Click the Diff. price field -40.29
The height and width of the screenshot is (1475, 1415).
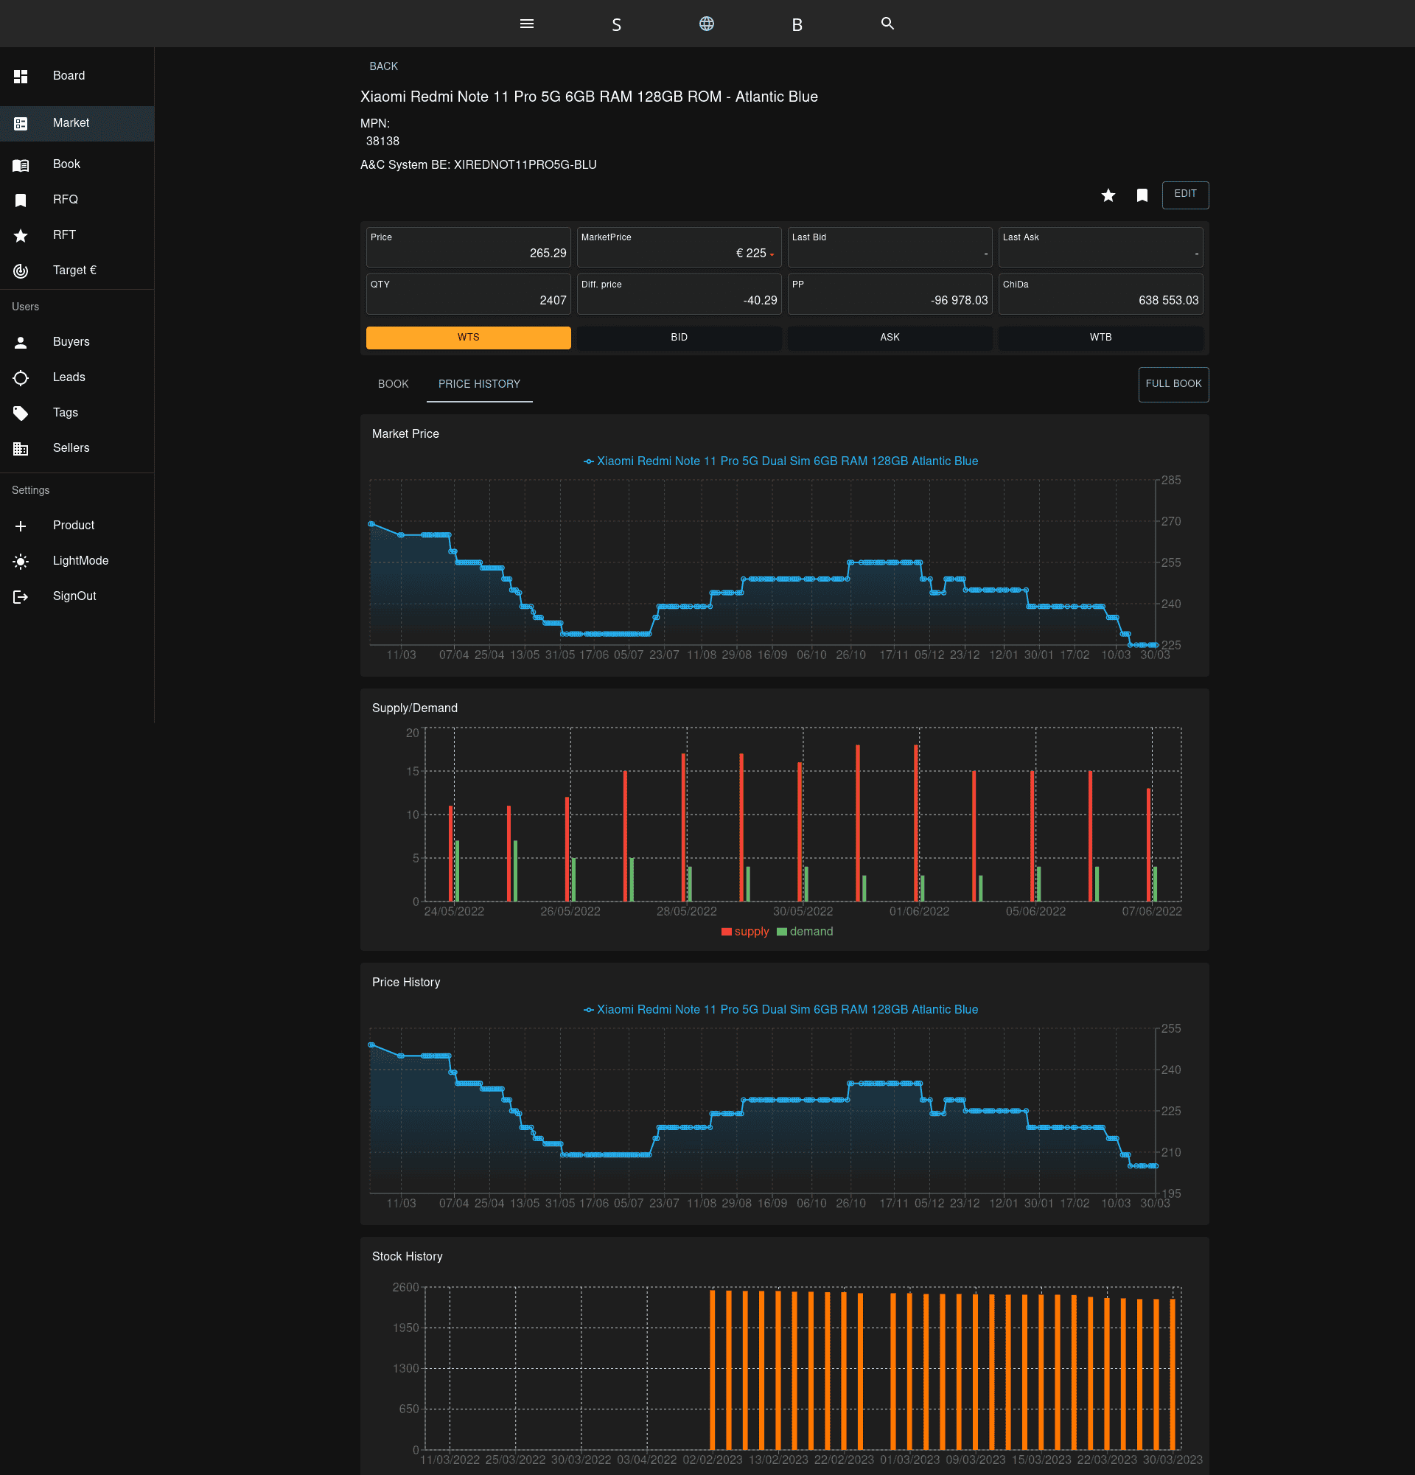click(x=679, y=294)
